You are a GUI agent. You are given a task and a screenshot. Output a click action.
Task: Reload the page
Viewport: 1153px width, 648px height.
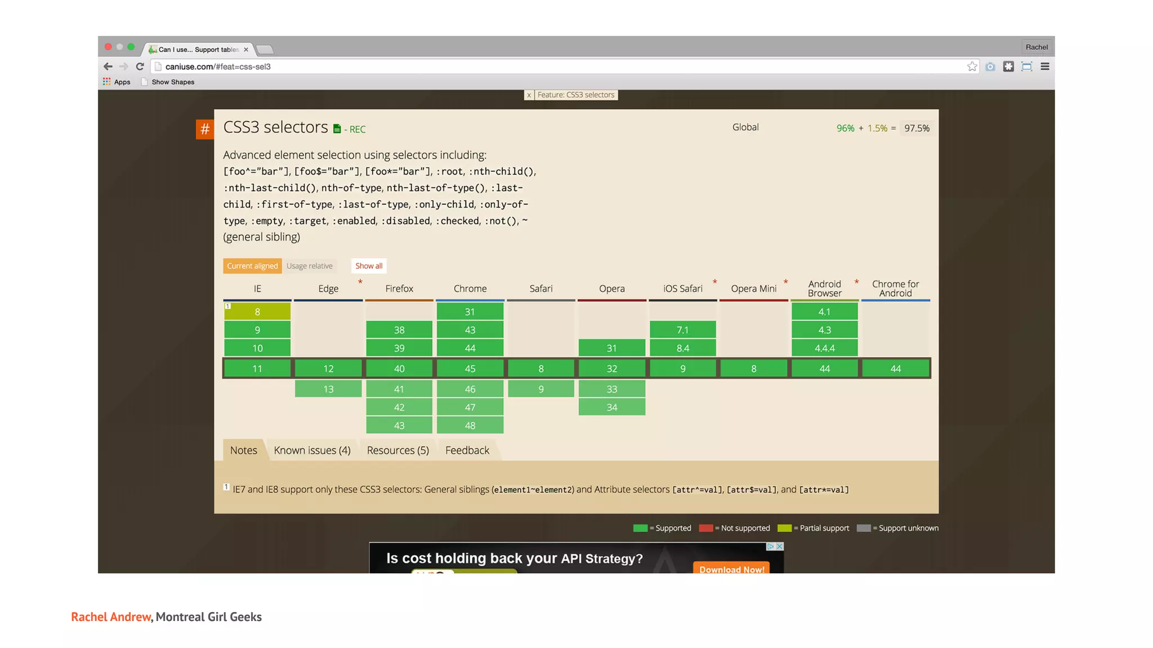(x=140, y=66)
